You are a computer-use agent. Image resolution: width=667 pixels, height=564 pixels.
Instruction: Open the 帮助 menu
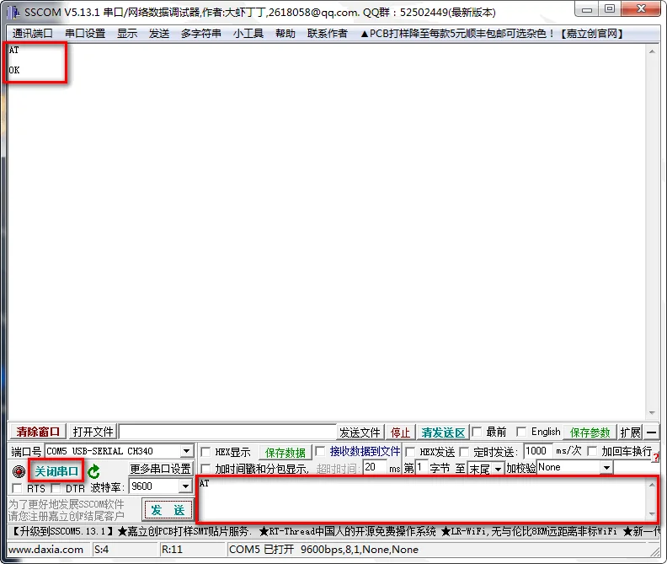(x=285, y=33)
